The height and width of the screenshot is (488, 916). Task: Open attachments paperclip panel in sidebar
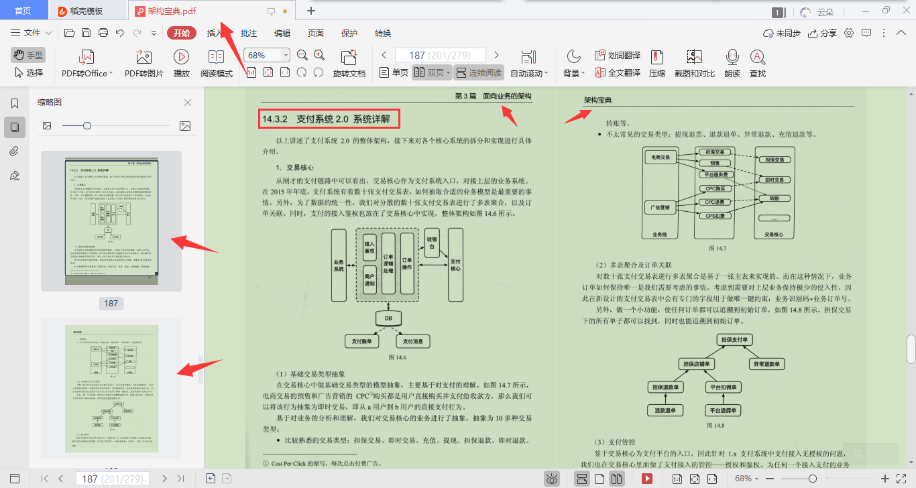point(14,151)
